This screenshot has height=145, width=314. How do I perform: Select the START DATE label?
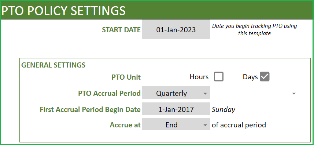click(121, 30)
